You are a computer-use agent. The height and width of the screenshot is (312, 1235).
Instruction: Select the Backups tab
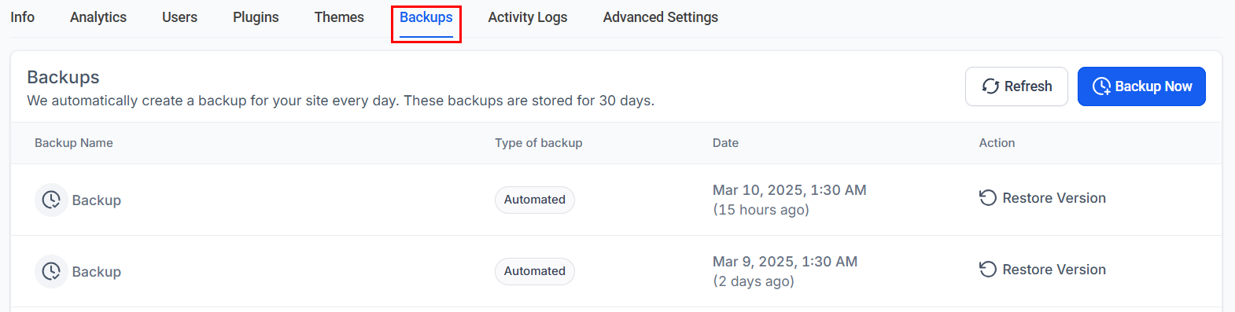point(426,17)
